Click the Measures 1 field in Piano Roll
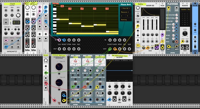The width and height of the screenshot is (200, 109). [x=126, y=12]
